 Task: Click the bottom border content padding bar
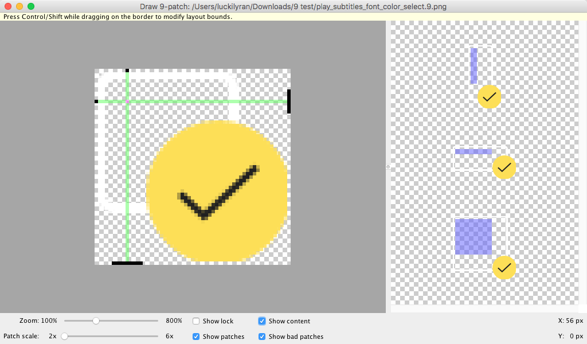127,263
